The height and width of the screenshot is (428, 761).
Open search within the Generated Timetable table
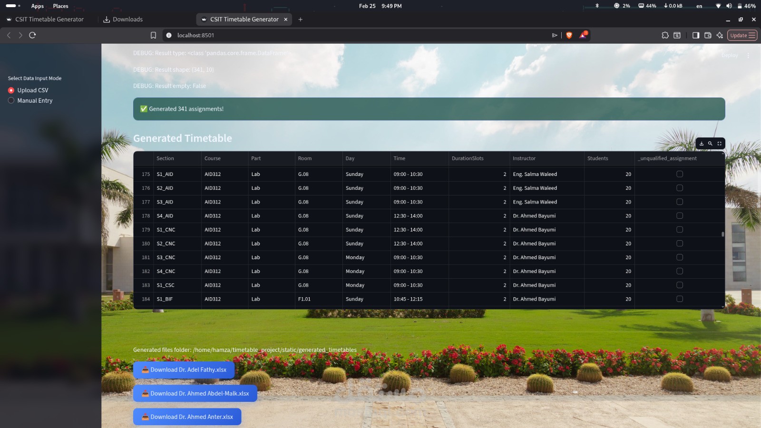(x=710, y=143)
